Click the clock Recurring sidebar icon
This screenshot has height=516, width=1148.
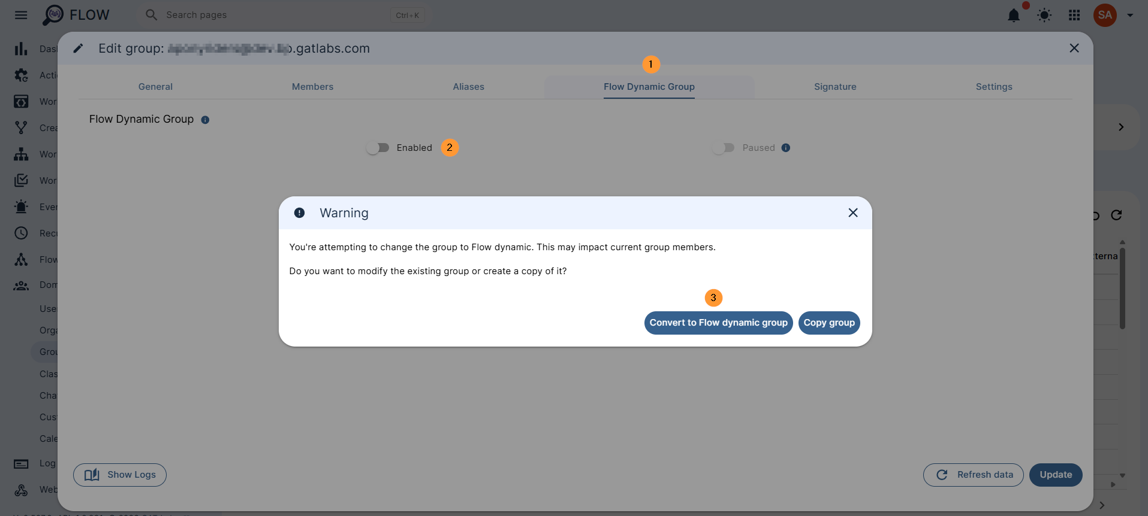(21, 233)
